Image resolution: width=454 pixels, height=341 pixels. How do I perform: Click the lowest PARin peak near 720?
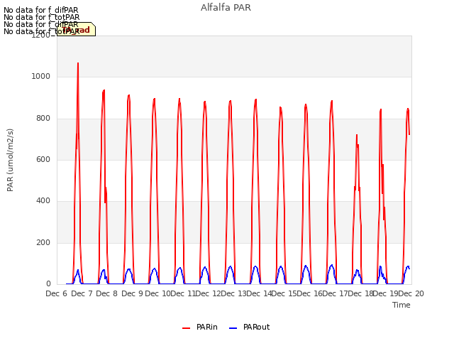[357, 135]
